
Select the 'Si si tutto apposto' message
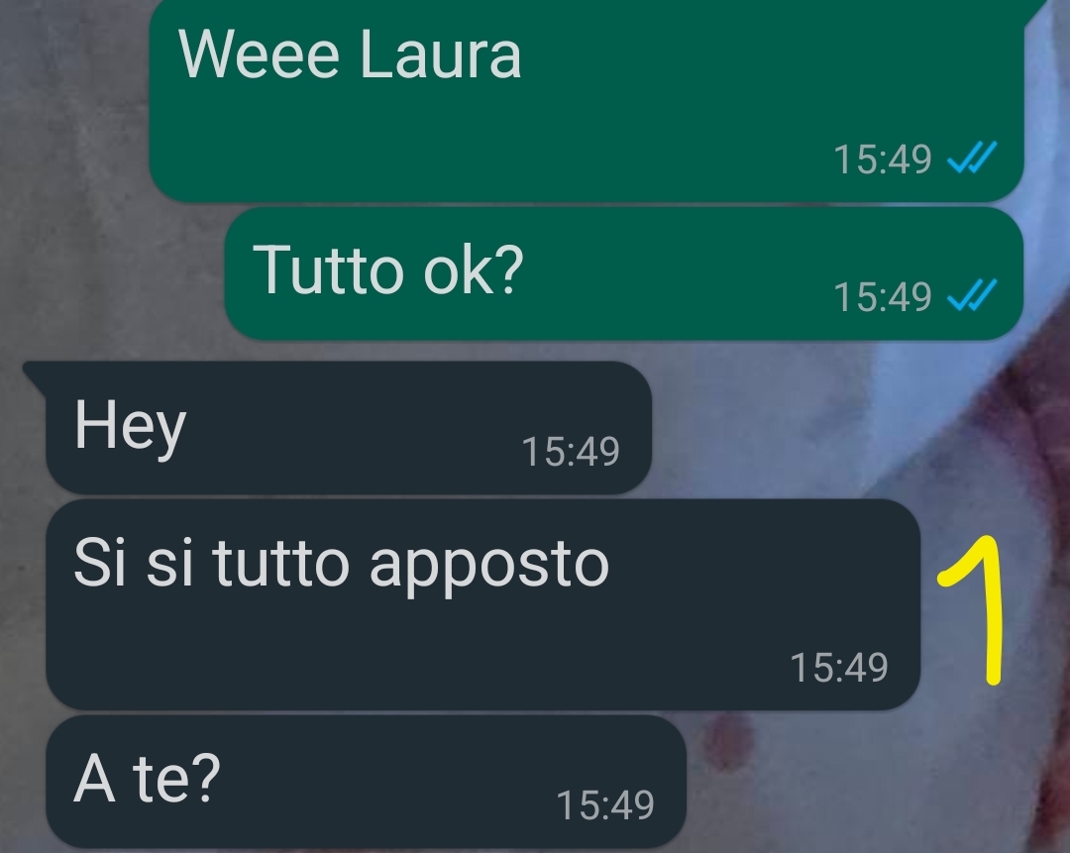[x=483, y=604]
